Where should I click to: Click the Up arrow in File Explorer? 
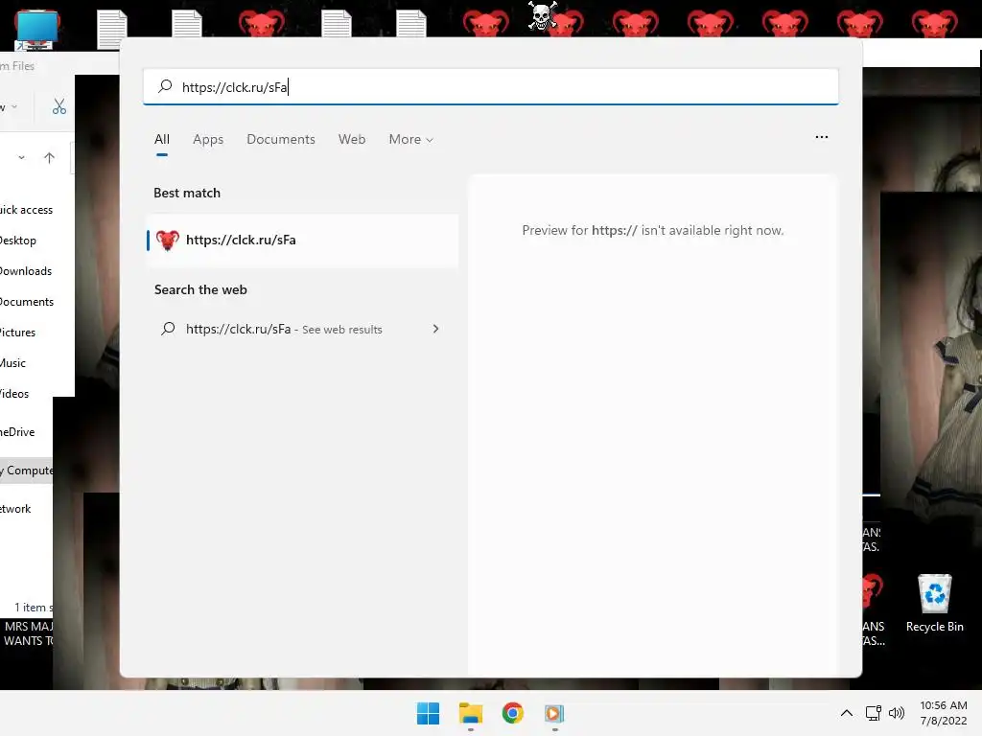49,158
